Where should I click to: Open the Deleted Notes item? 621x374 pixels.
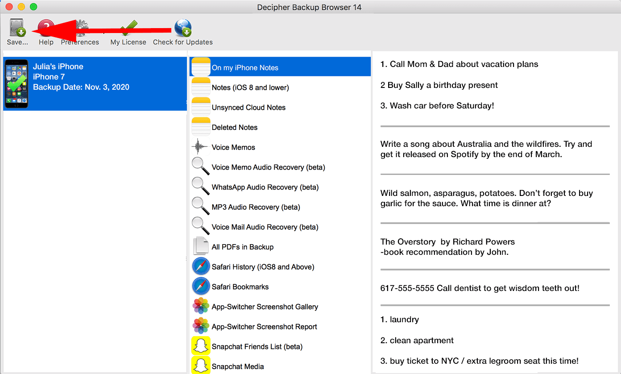pos(235,128)
